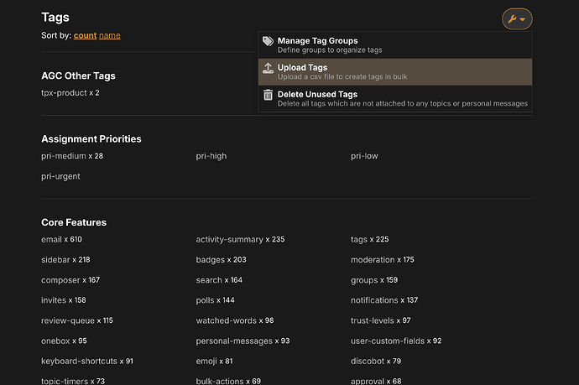Screen dimensions: 579x385
Task: Open the watched-words tag
Action: pos(226,320)
